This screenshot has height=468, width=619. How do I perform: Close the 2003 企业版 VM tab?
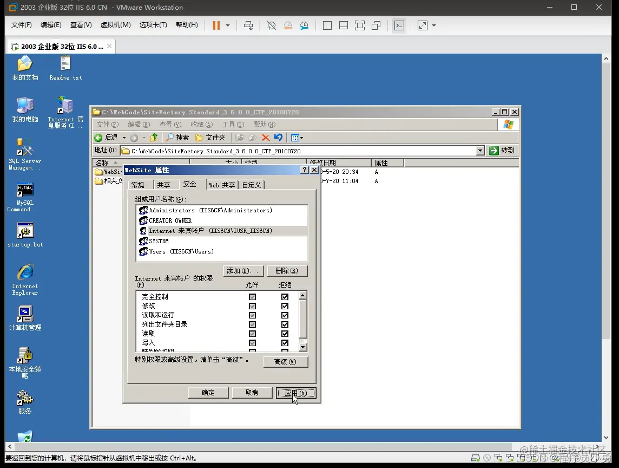[x=109, y=46]
